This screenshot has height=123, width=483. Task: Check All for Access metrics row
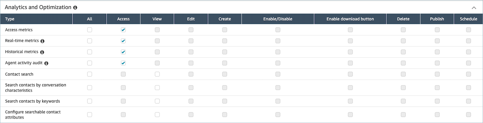tap(90, 30)
